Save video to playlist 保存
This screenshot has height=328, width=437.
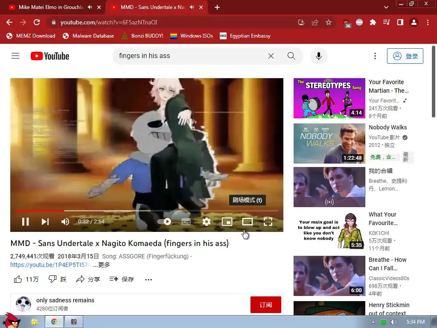pos(122,279)
